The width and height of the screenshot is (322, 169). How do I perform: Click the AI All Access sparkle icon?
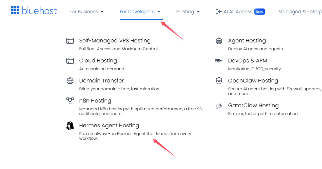pos(219,12)
